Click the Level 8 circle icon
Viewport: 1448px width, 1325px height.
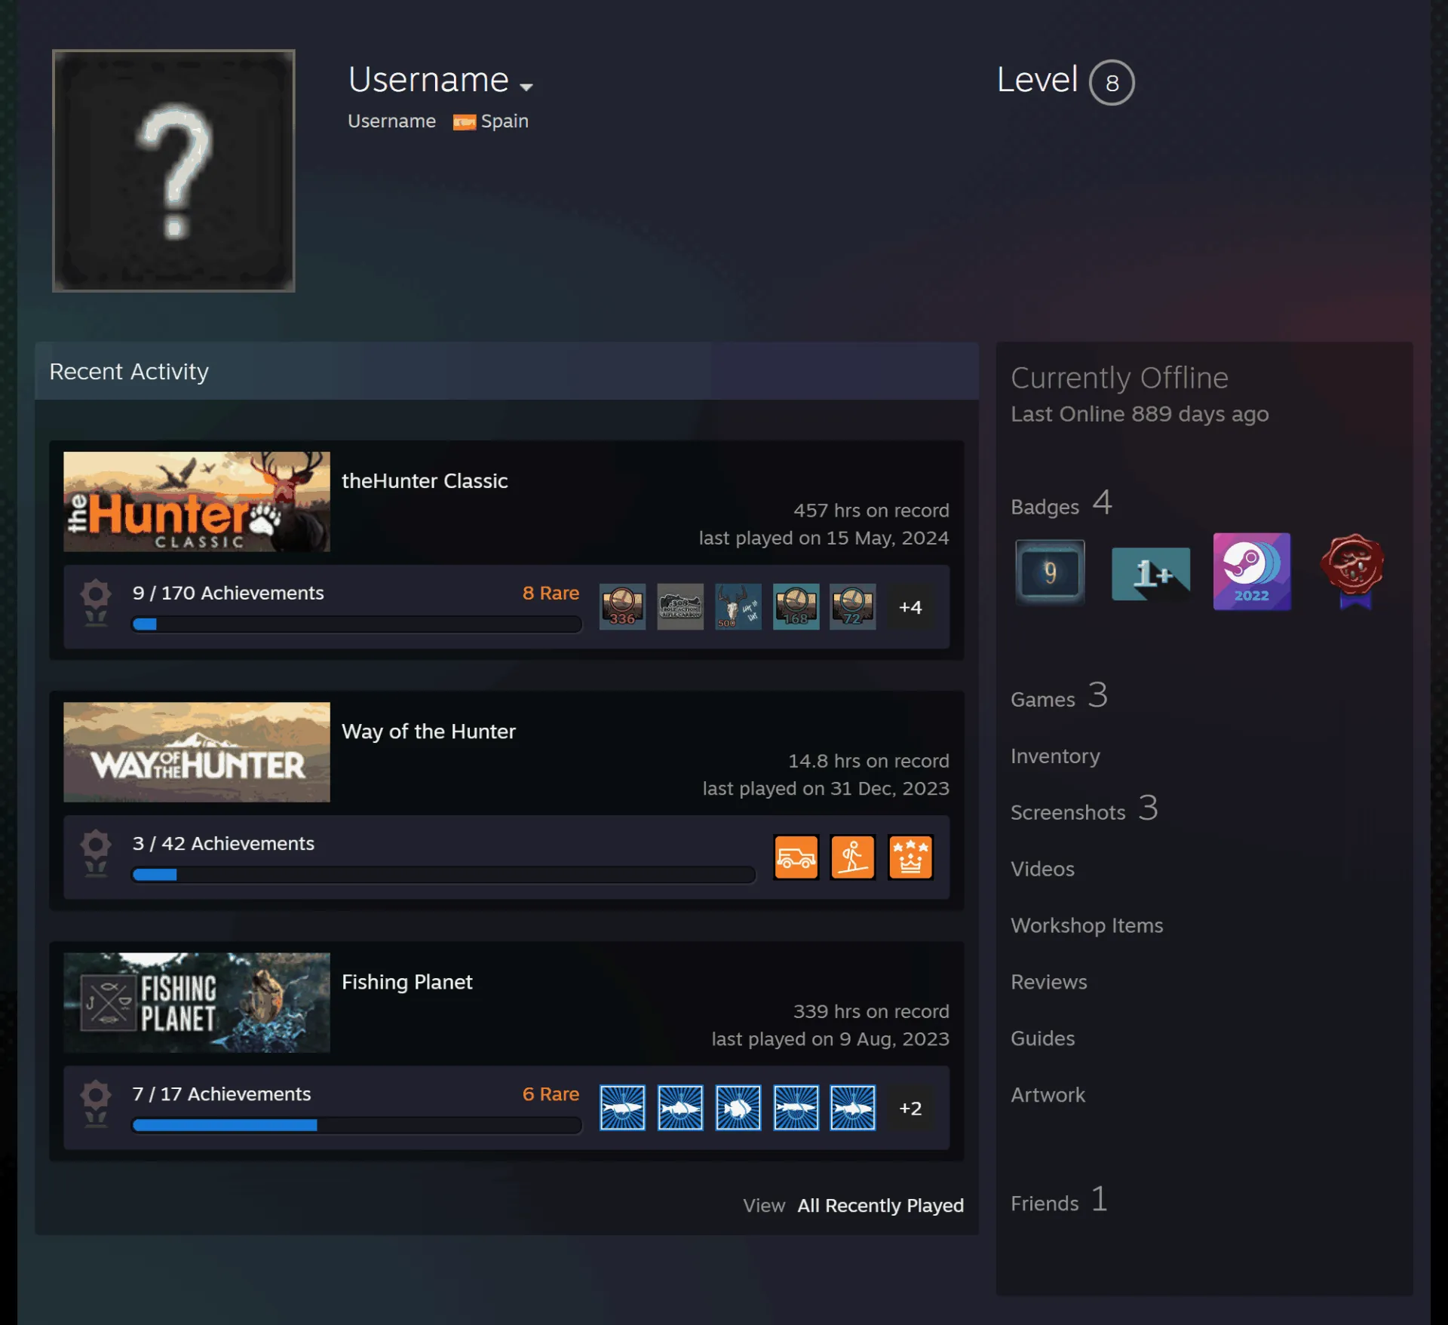(x=1112, y=82)
